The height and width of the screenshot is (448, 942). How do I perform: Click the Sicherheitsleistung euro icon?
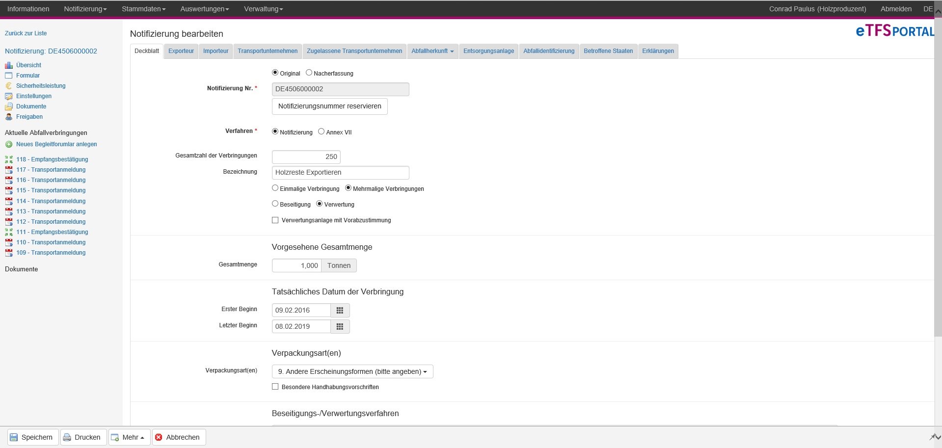pos(9,86)
